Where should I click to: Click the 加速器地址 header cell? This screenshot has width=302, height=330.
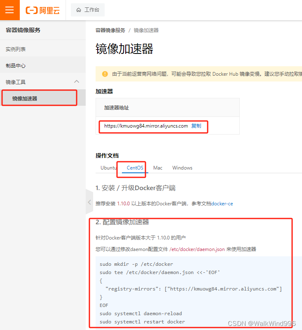168,107
